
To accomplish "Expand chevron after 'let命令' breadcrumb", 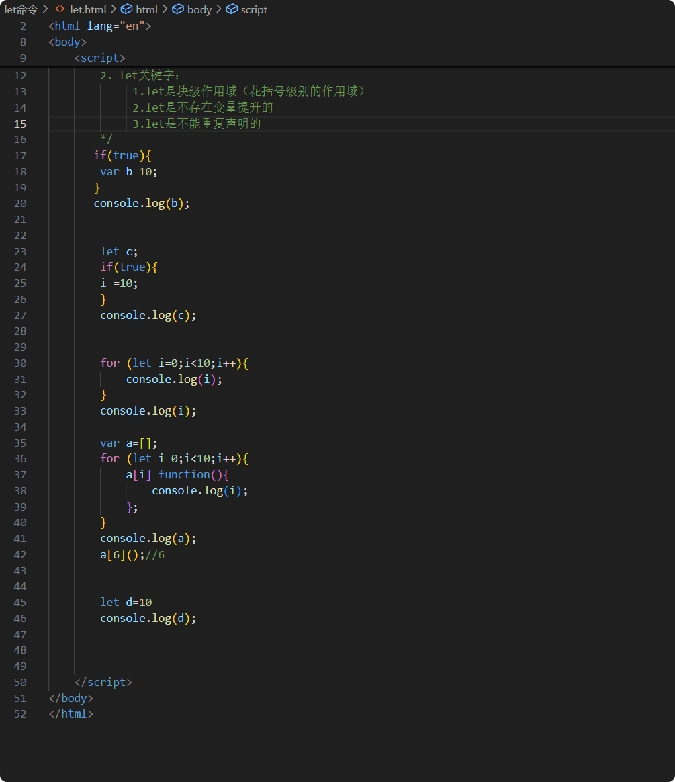I will point(46,9).
